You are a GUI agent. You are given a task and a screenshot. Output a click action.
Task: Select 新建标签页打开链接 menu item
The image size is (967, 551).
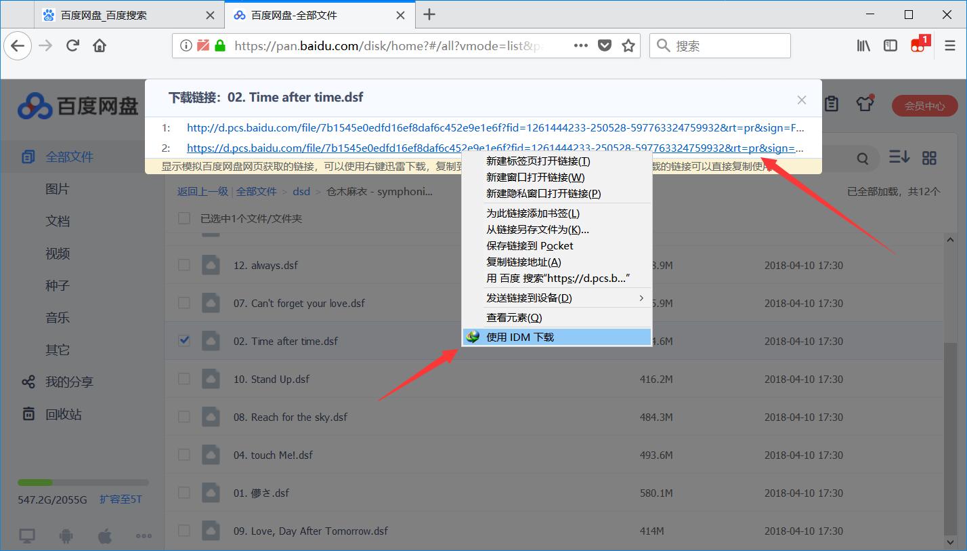557,161
